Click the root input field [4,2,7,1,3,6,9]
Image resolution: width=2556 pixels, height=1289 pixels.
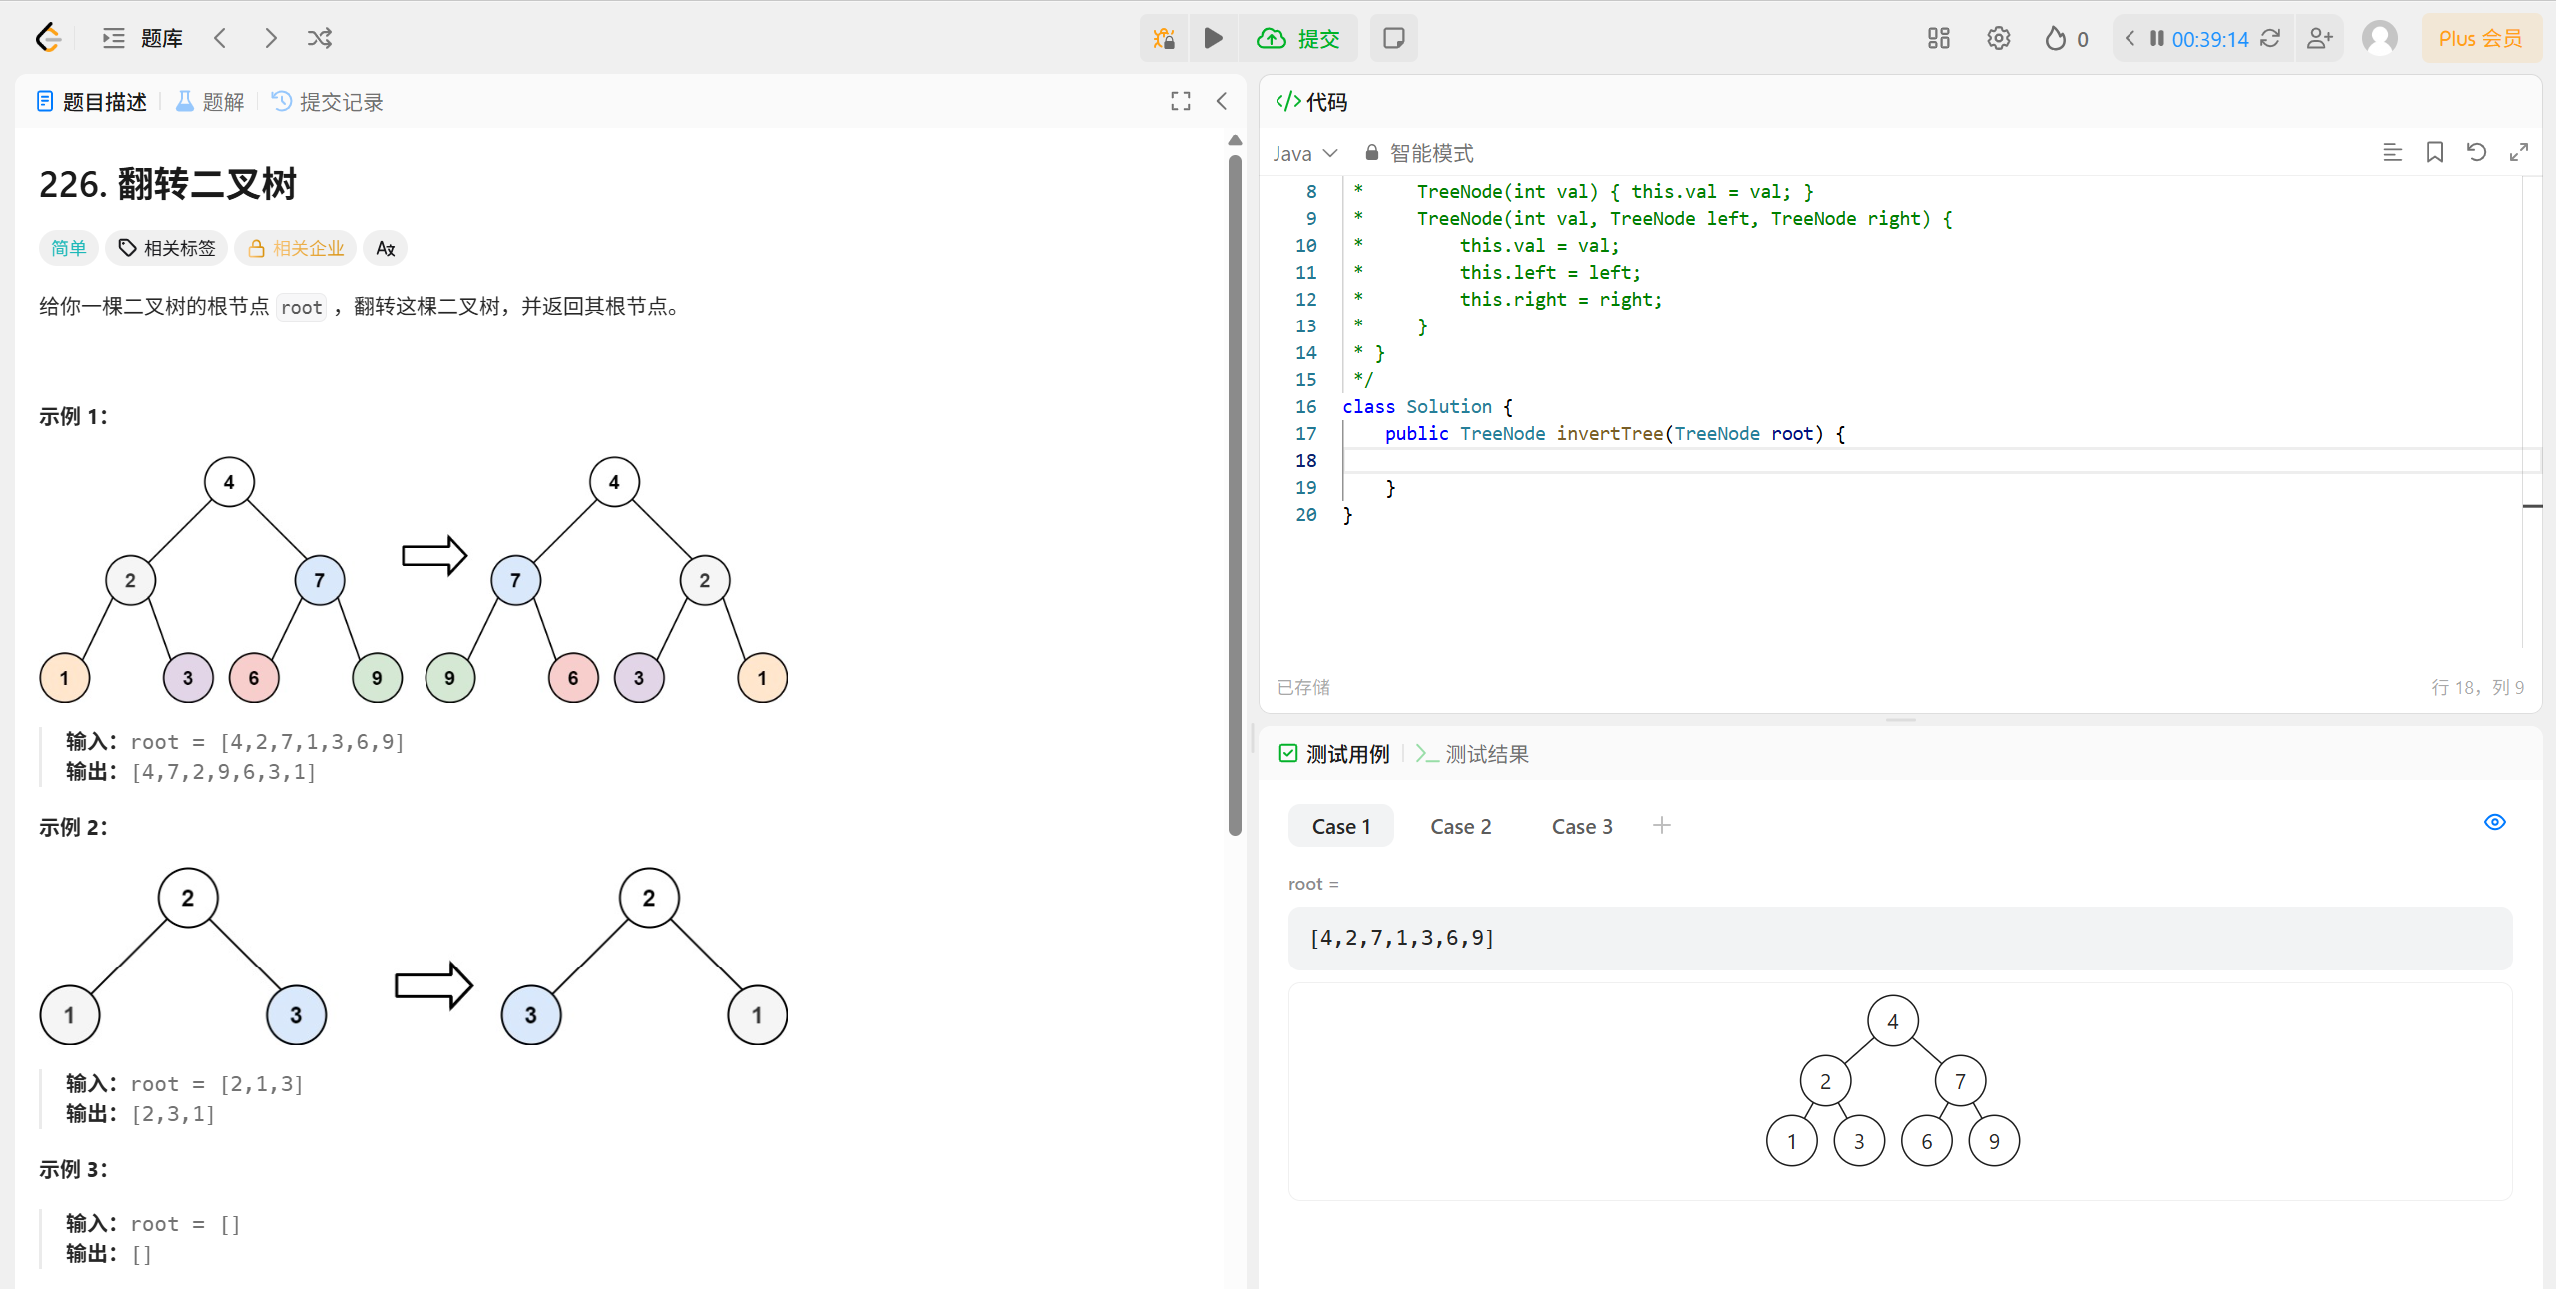(x=1900, y=938)
